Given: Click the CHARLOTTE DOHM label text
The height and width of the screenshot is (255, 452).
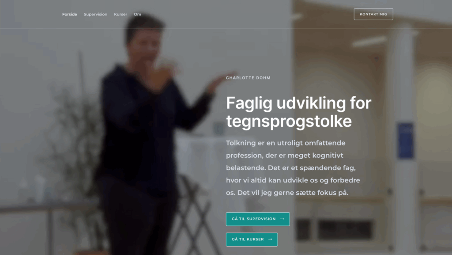Looking at the screenshot, I should pos(248,78).
